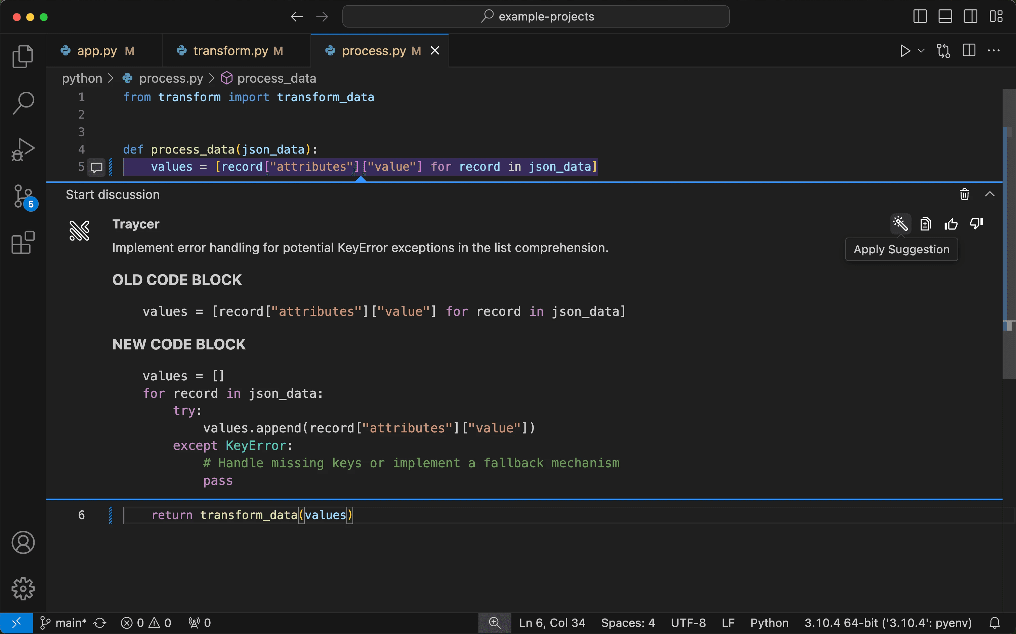Open the editor's more actions ellipsis menu
The image size is (1016, 634).
click(x=994, y=51)
